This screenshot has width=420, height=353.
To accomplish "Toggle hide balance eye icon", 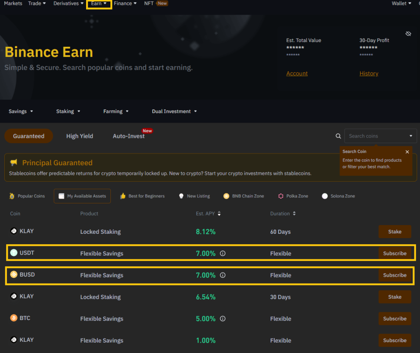I will pos(408,34).
